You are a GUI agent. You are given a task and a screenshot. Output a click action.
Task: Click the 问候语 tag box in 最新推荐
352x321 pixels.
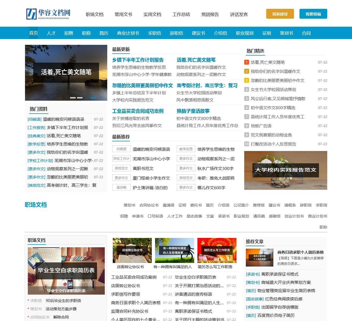pos(121,149)
